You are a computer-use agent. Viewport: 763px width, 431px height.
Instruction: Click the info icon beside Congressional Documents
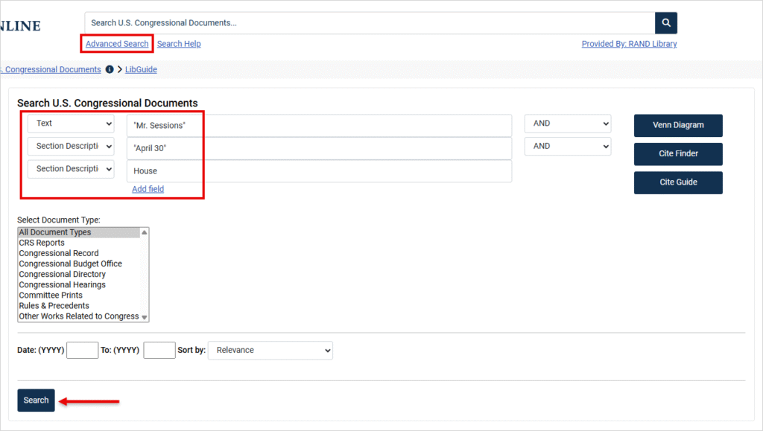[110, 69]
